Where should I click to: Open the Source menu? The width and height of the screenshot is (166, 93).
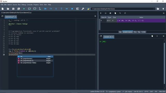pyautogui.click(x=15, y=5)
